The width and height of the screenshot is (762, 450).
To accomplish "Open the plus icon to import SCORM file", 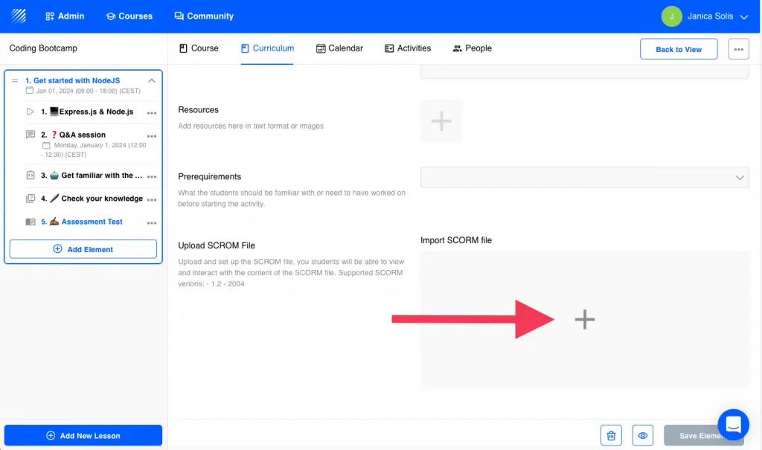I will 585,319.
